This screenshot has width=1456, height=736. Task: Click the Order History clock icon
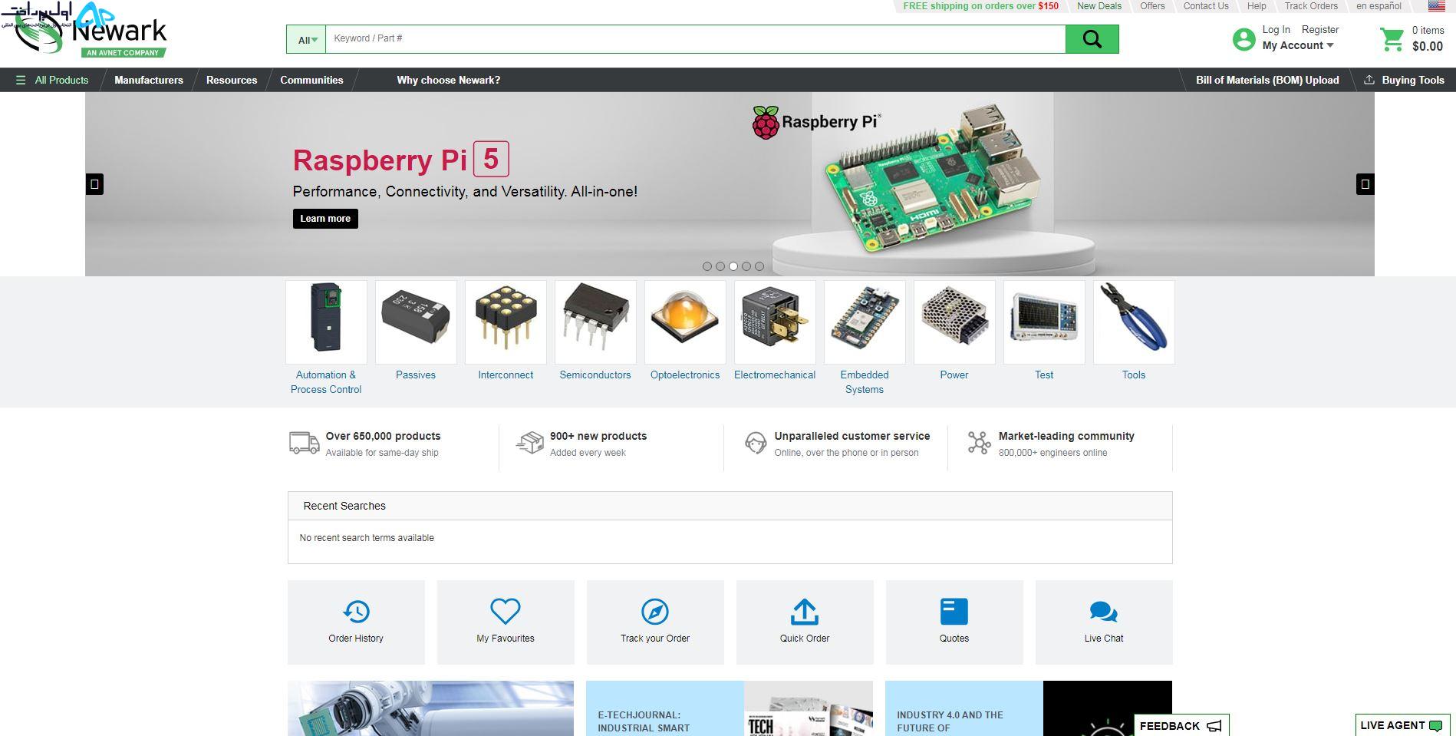[356, 612]
